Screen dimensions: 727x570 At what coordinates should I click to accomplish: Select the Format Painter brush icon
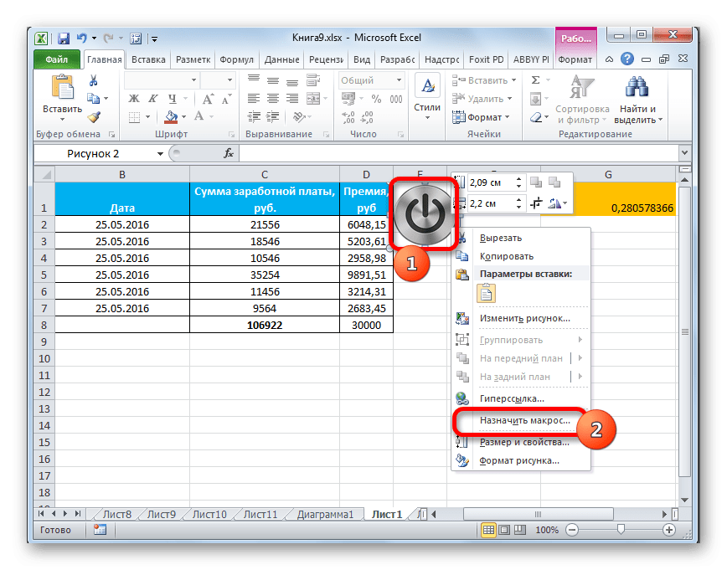tap(94, 118)
